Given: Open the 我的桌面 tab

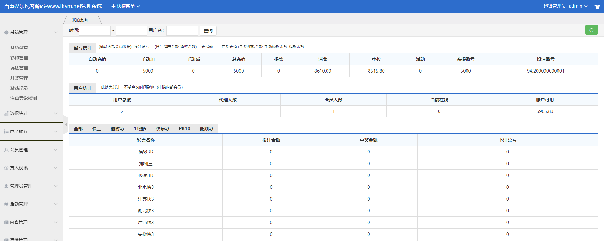Looking at the screenshot, I should [80, 20].
